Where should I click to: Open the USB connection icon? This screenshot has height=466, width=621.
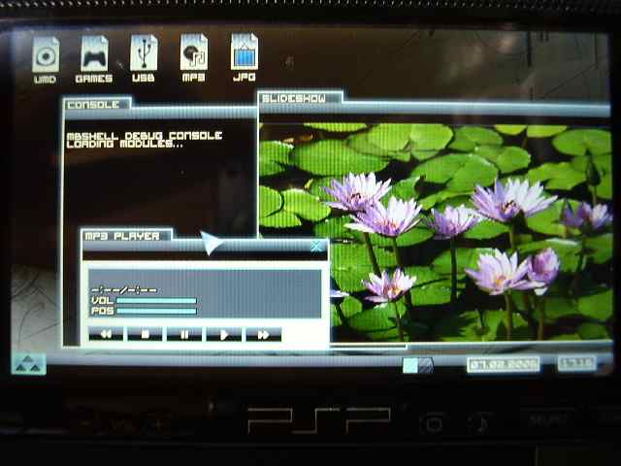point(144,55)
